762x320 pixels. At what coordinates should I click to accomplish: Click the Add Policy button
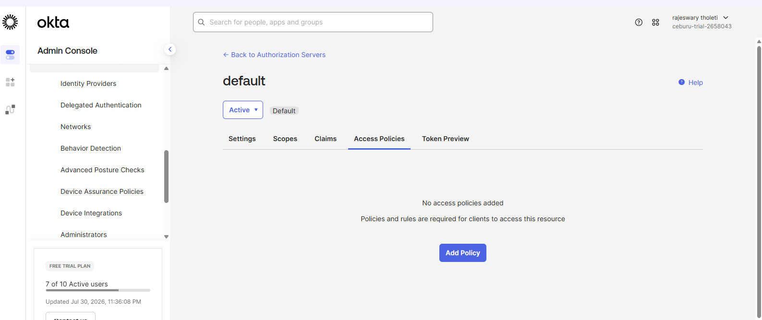coord(463,253)
